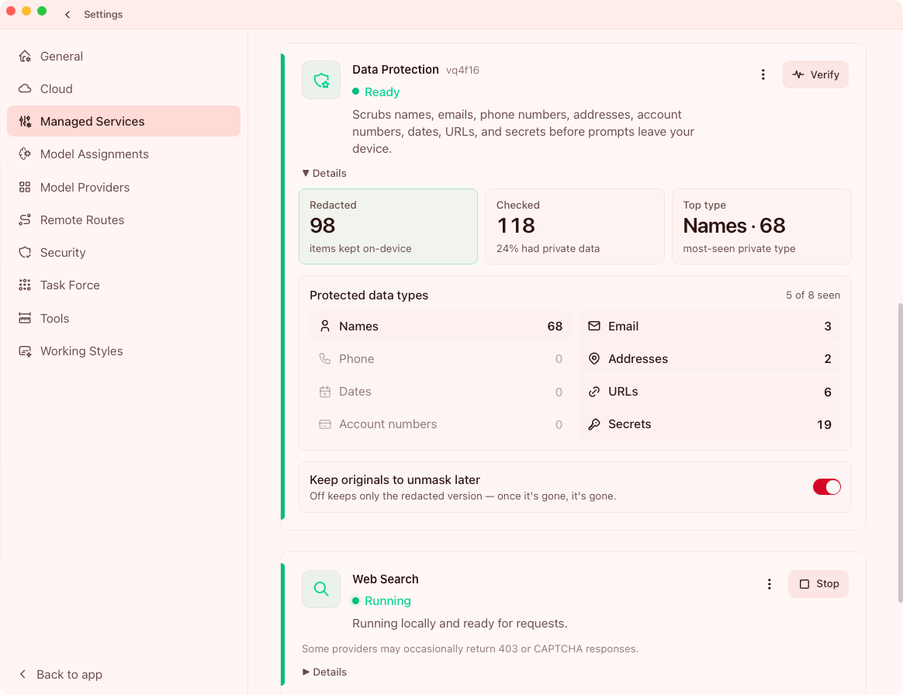Click the Model Providers grid icon
Viewport: 903px width, 695px height.
coord(25,187)
